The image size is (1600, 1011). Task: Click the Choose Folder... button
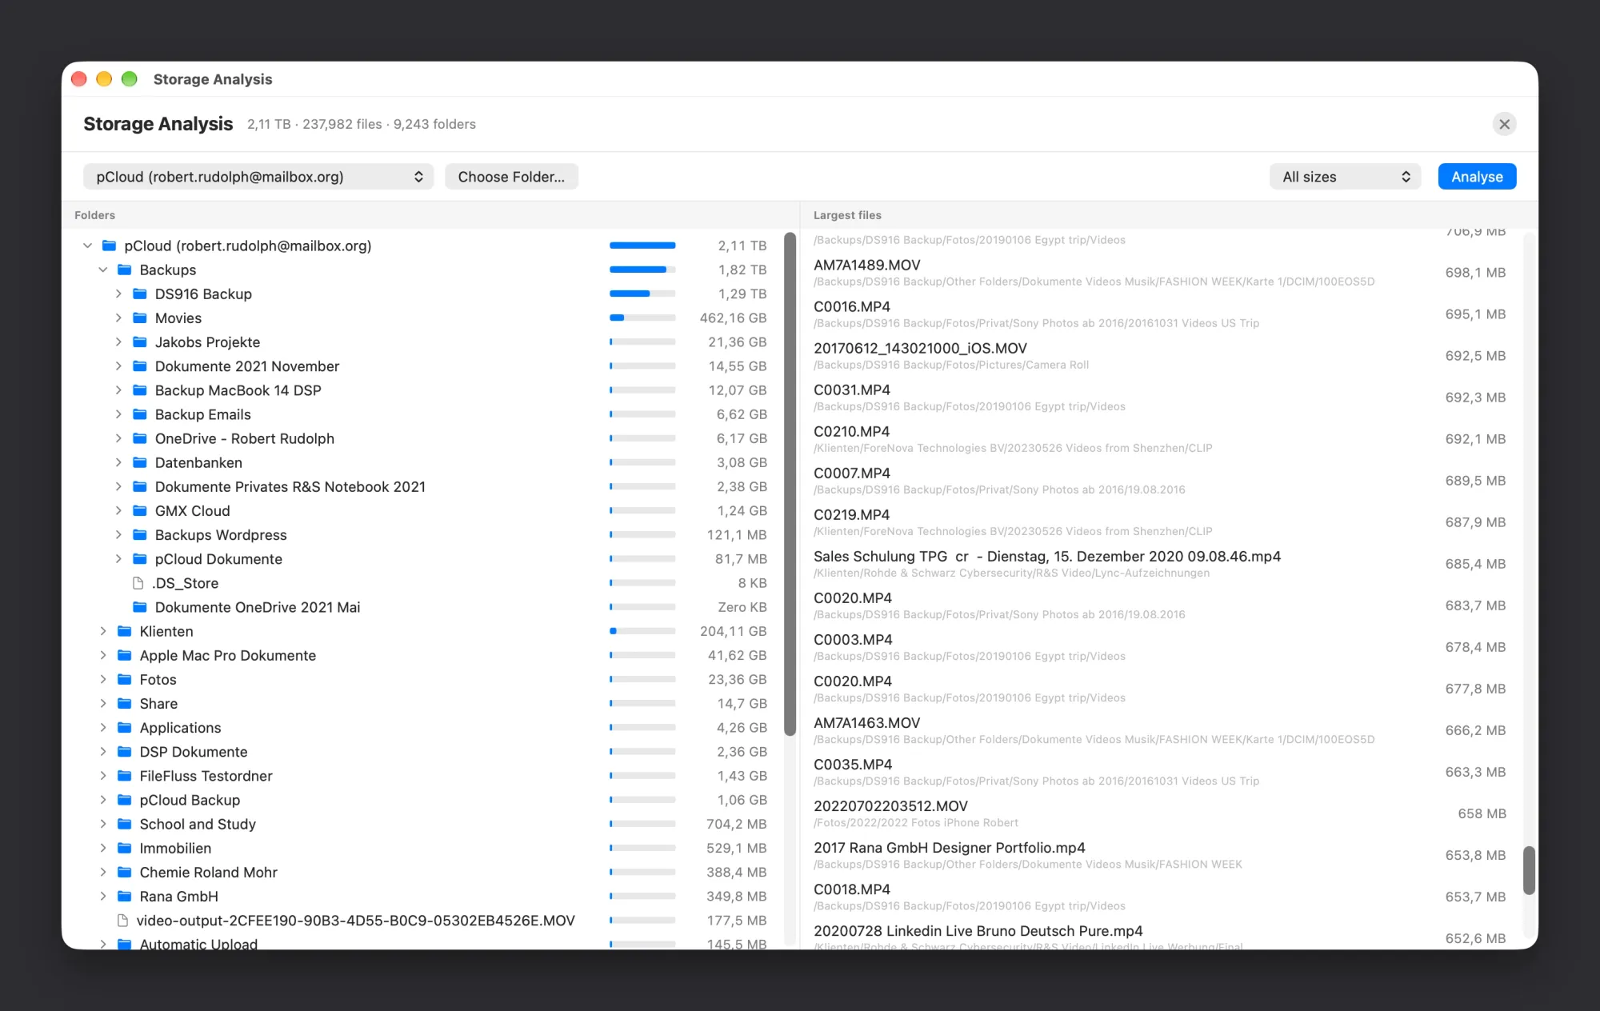pos(511,177)
